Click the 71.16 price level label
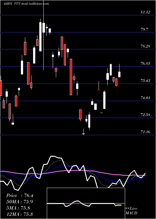 (x=145, y=132)
